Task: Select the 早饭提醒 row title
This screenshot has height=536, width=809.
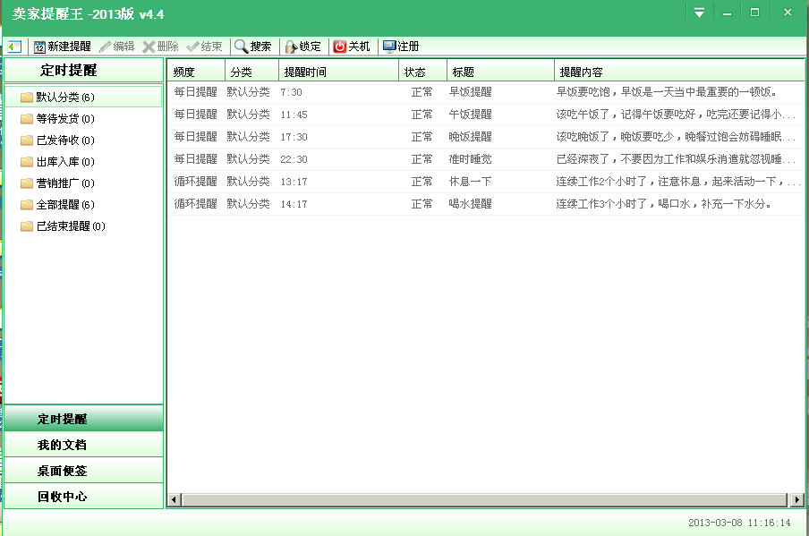Action: (470, 92)
